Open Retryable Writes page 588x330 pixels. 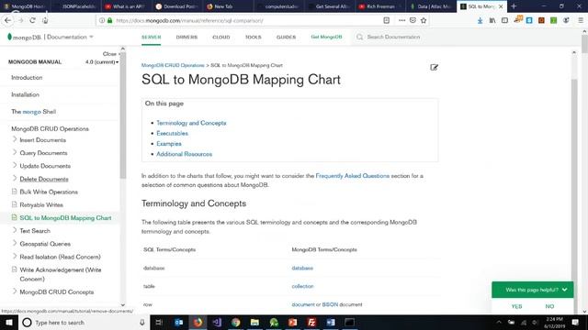tap(41, 204)
